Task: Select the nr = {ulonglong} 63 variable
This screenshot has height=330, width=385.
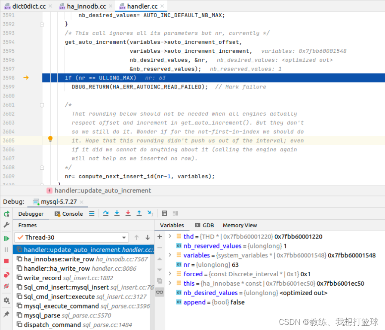Action: click(x=208, y=265)
